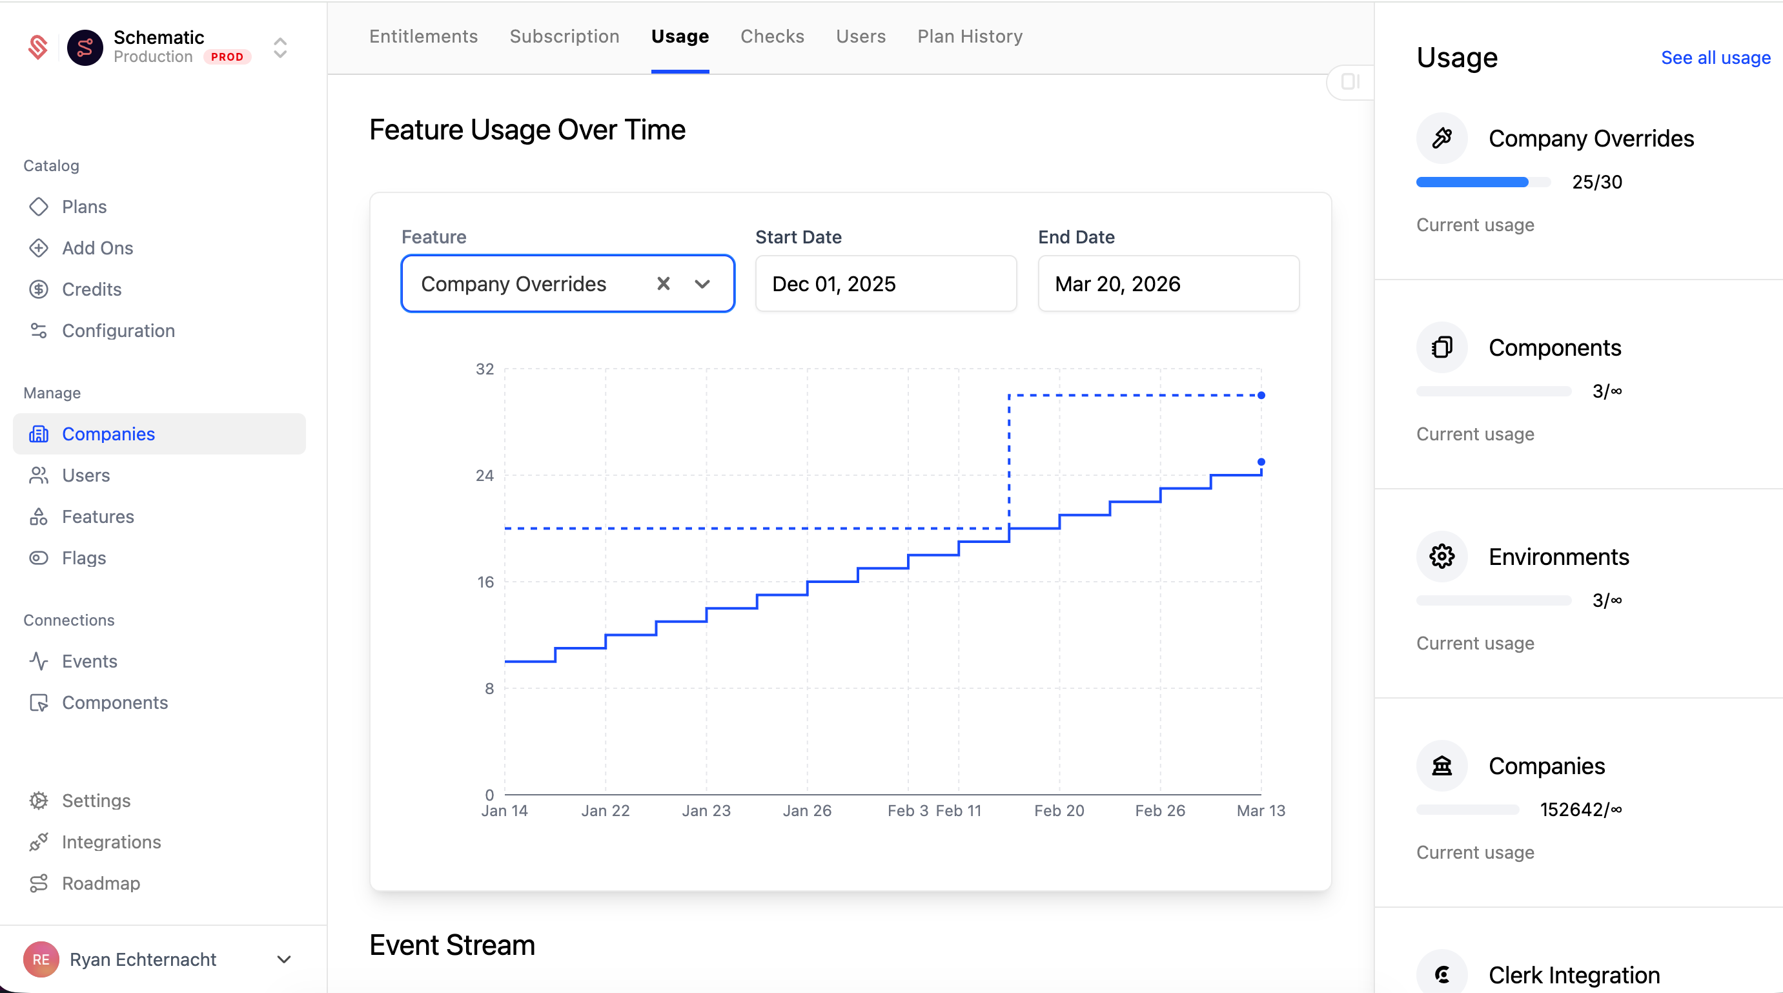This screenshot has height=993, width=1783.
Task: Toggle the side panel collapse button
Action: click(1350, 82)
